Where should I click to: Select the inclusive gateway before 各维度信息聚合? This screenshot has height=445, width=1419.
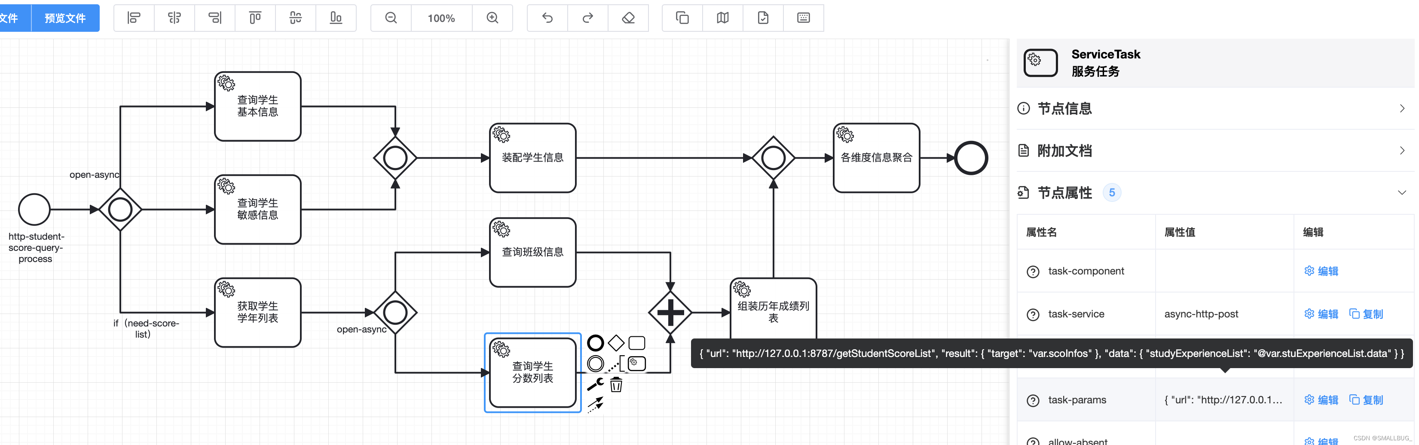(x=774, y=158)
